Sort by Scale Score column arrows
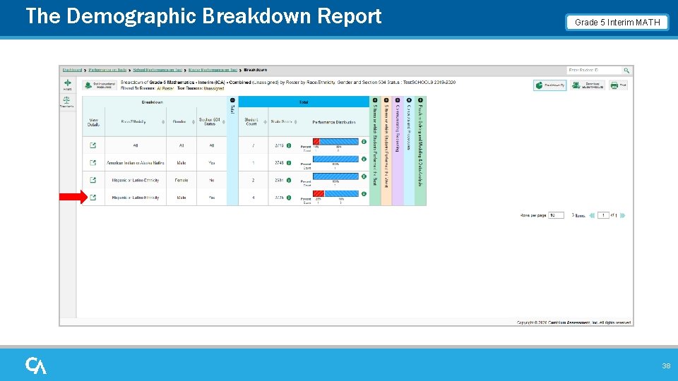The width and height of the screenshot is (678, 381). click(295, 122)
